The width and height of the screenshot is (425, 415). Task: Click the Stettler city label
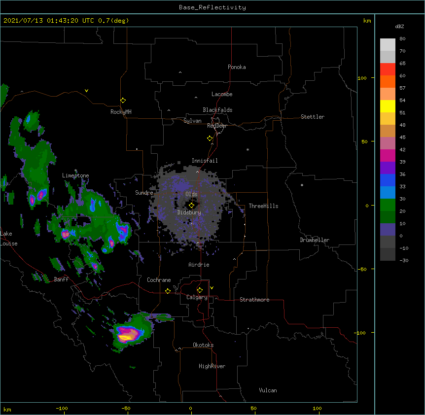pos(313,117)
